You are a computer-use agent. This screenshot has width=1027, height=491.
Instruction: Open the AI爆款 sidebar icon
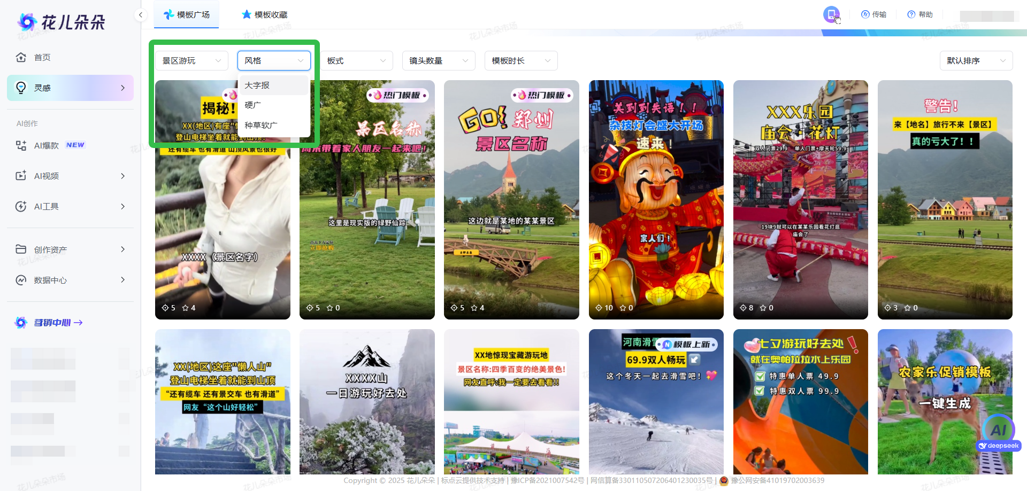coord(21,145)
